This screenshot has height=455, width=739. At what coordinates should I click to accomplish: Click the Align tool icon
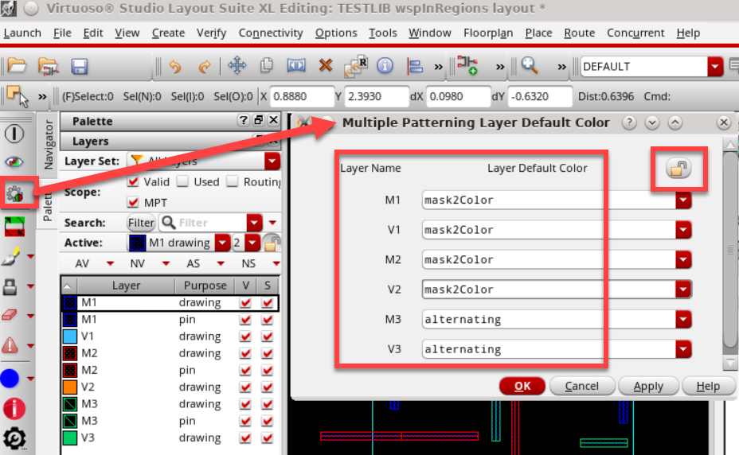414,66
